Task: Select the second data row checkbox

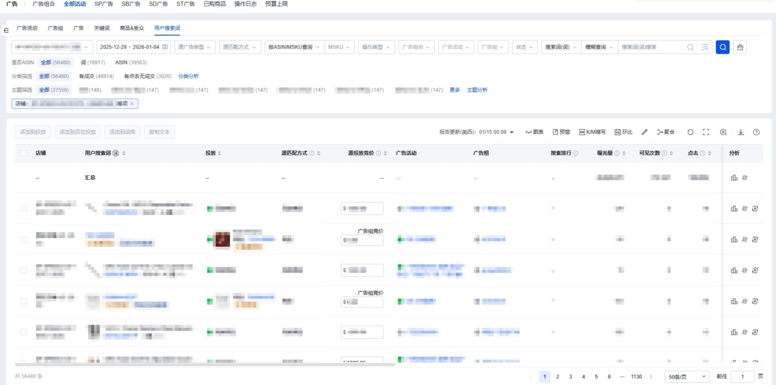Action: 24,239
